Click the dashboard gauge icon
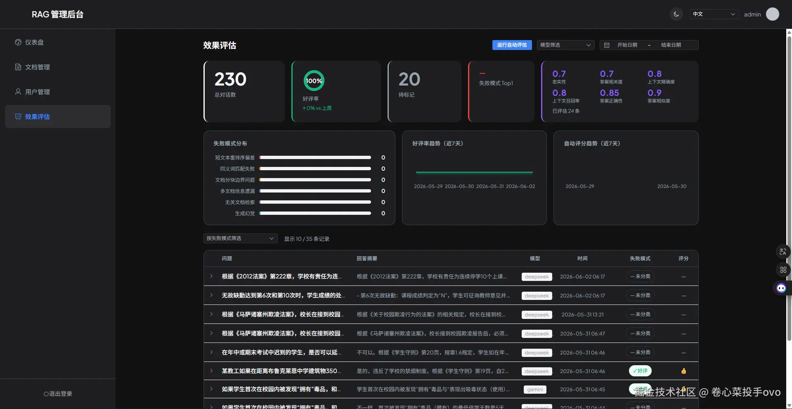Viewport: 792px width, 409px height. (x=18, y=42)
